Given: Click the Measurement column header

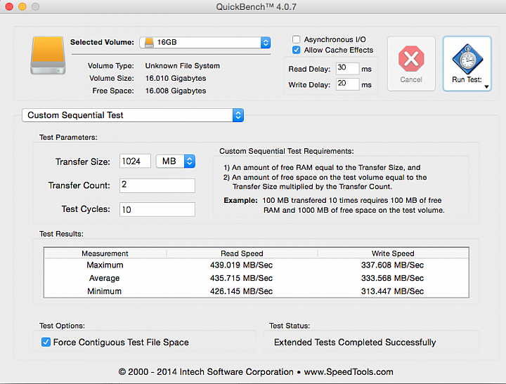Looking at the screenshot, I should pos(105,253).
